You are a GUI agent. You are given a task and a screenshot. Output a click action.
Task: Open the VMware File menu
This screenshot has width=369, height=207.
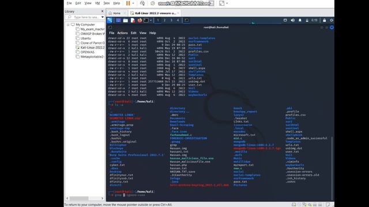pos(69,3)
